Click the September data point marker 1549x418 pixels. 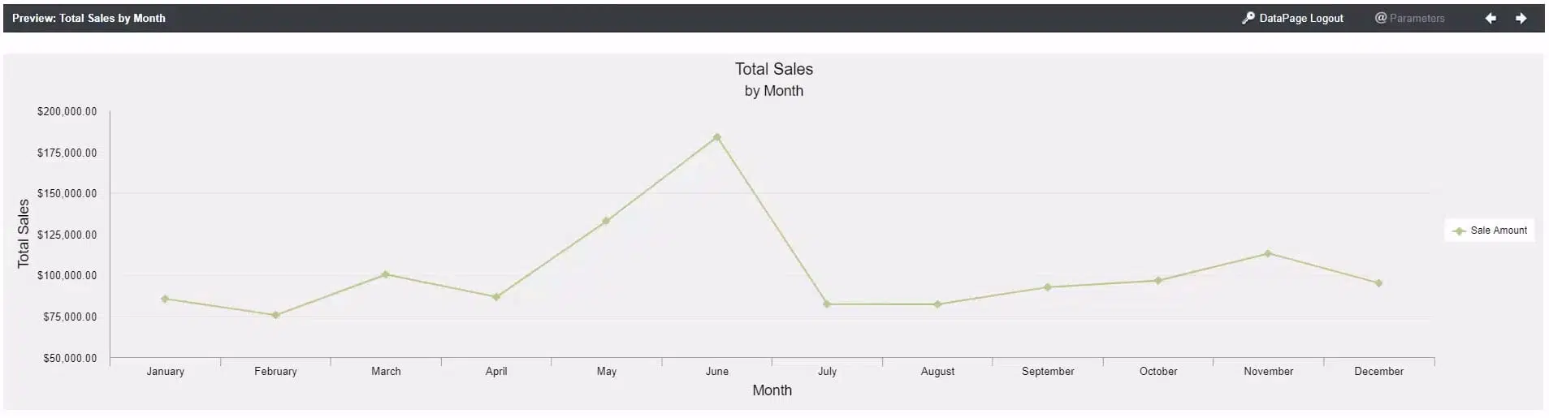tap(1048, 287)
